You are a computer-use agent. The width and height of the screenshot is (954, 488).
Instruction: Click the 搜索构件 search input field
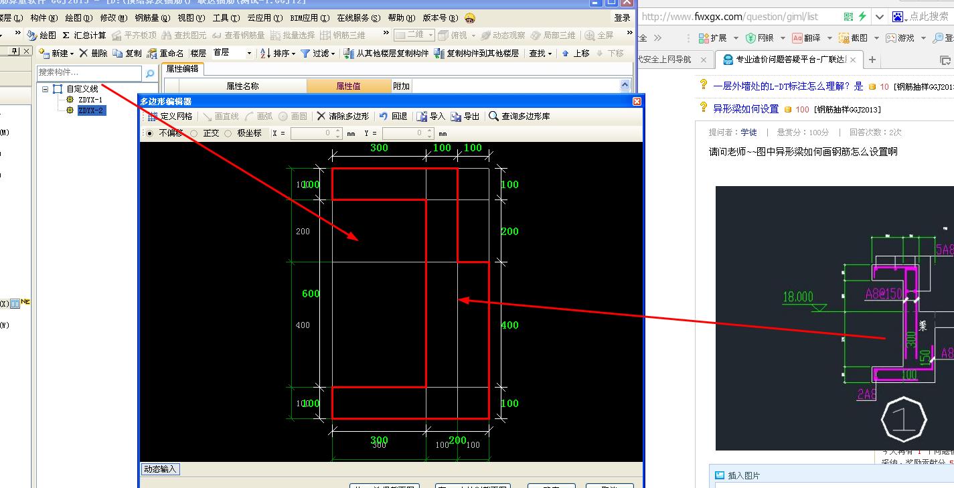coord(89,72)
